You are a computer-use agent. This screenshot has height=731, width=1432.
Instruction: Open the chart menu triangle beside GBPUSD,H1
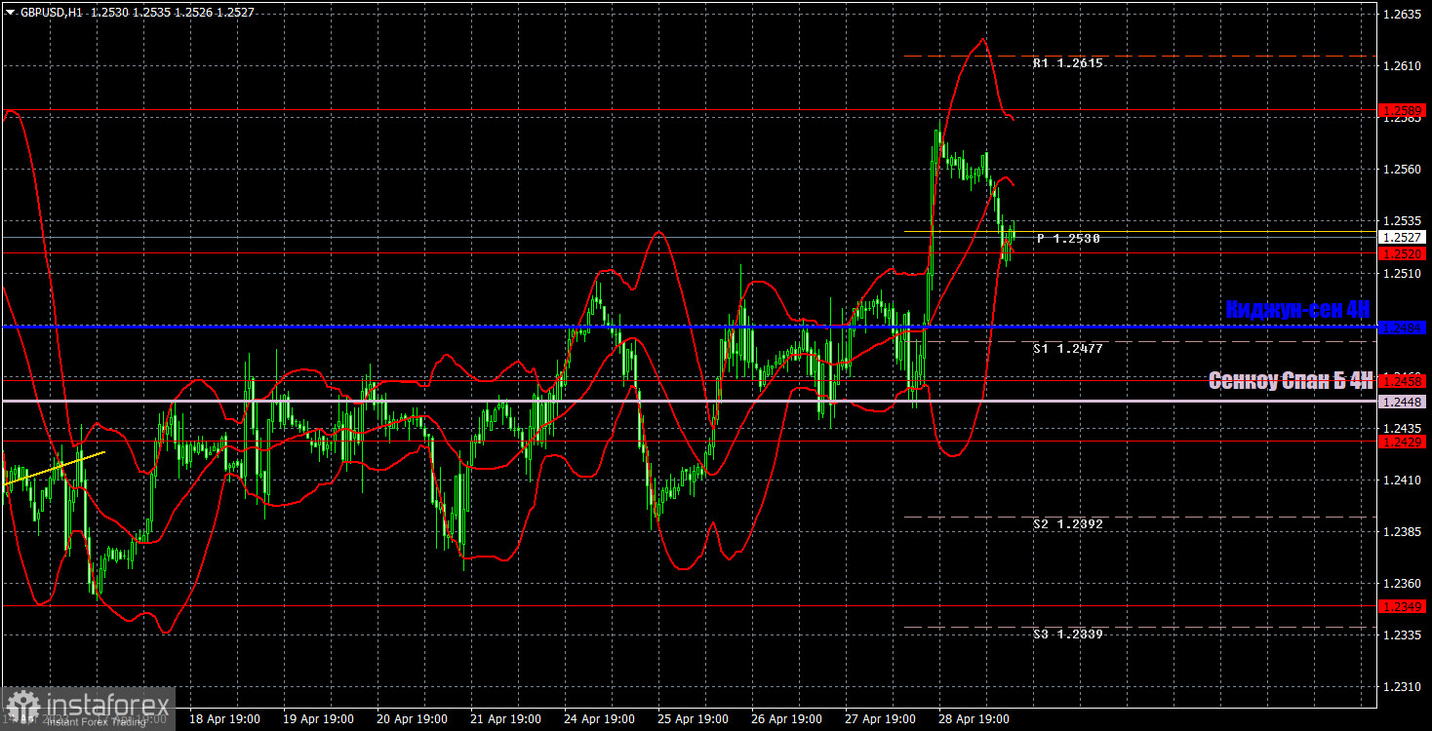10,13
